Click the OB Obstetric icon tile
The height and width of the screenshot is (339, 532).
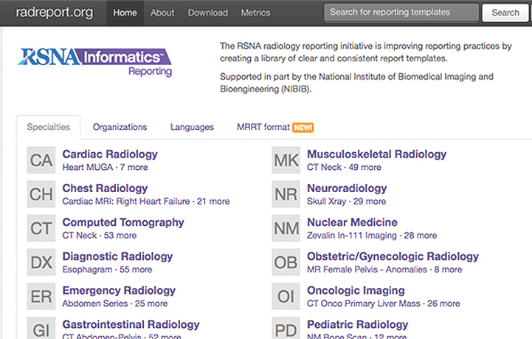click(x=286, y=262)
